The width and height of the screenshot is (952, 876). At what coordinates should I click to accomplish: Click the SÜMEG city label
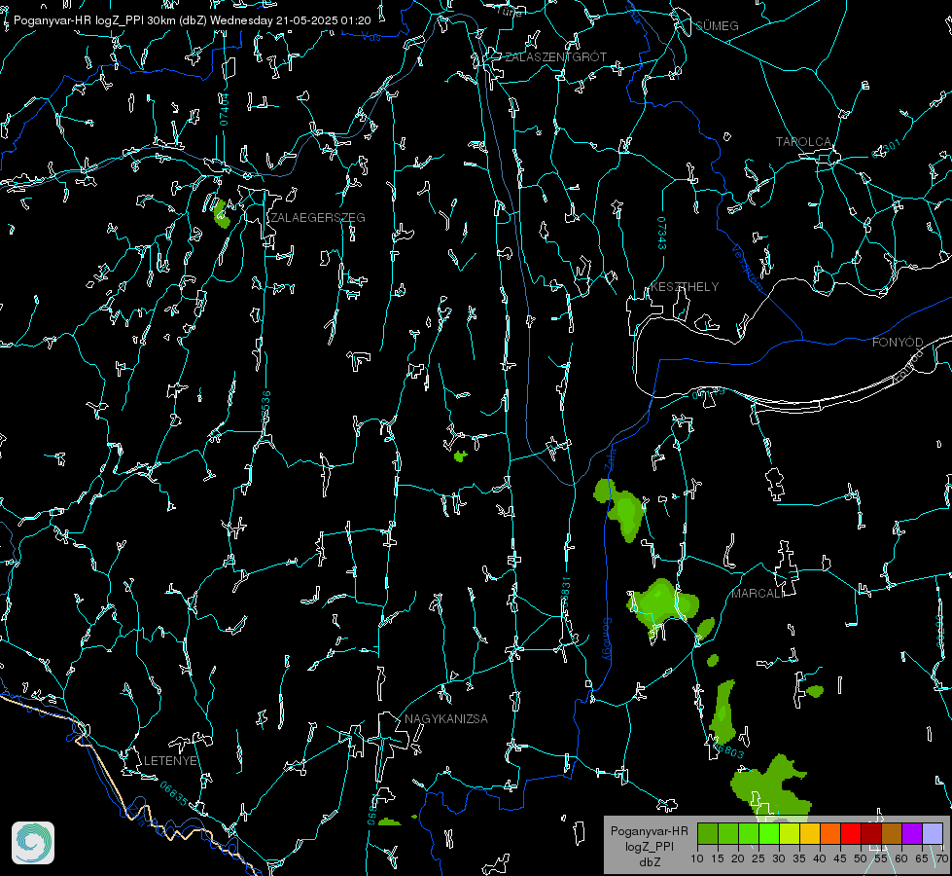[x=717, y=26]
